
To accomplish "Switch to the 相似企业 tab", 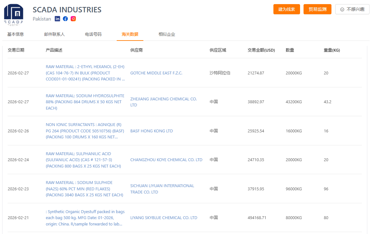I will pyautogui.click(x=167, y=34).
